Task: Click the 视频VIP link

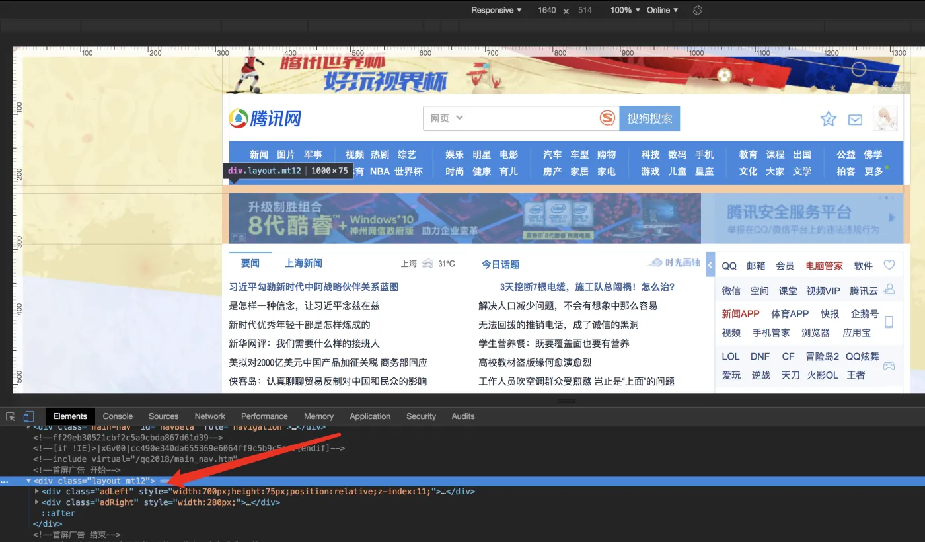Action: pos(823,291)
